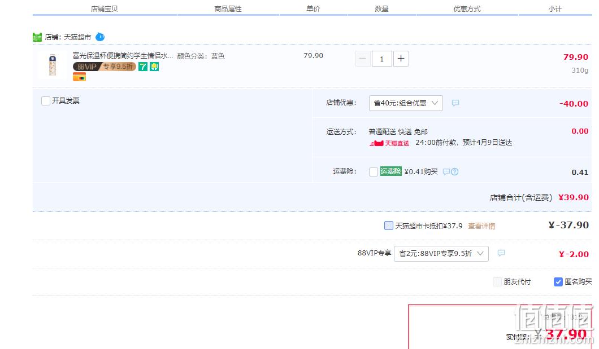
Task: Open the 省2元:88VIP专享9.5折 dropdown
Action: pyautogui.click(x=441, y=253)
